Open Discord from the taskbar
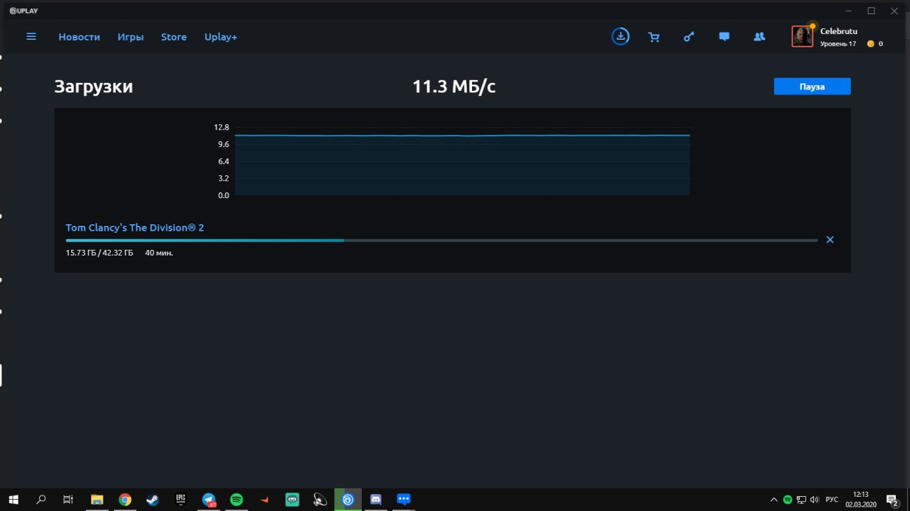 [375, 500]
